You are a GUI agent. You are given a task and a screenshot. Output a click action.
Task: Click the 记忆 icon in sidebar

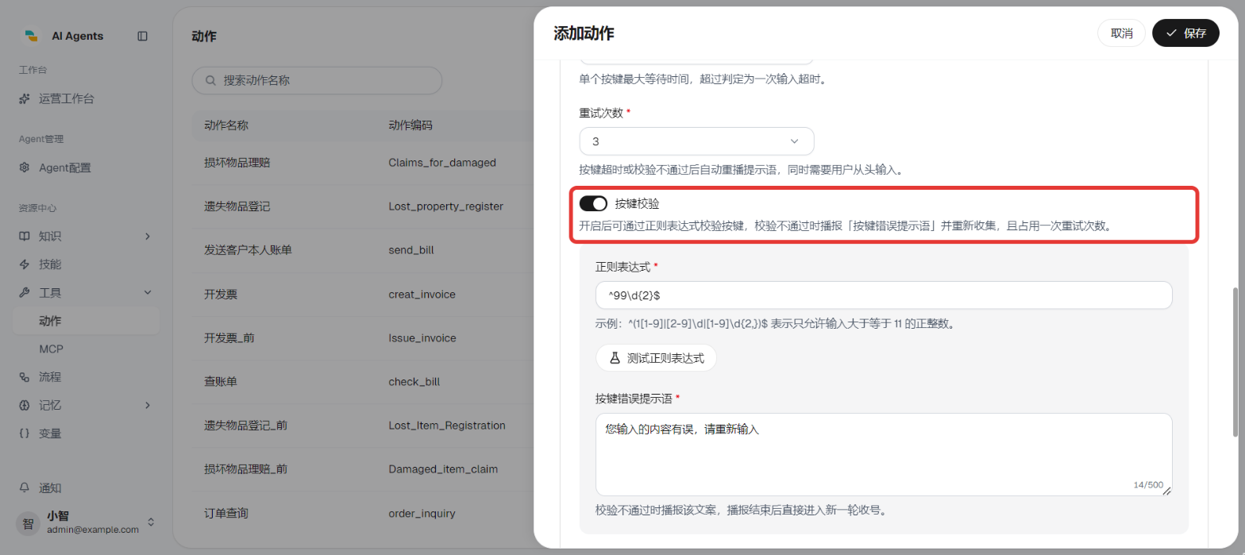click(x=25, y=405)
